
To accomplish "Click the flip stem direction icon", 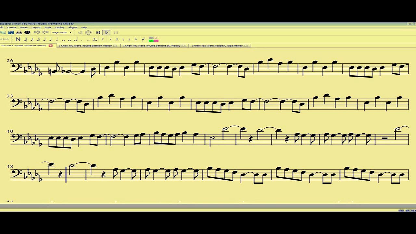I will [x=143, y=39].
